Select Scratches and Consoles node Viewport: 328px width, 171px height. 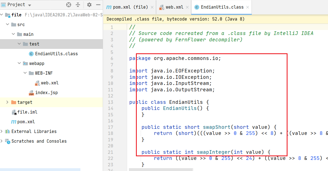click(39, 141)
